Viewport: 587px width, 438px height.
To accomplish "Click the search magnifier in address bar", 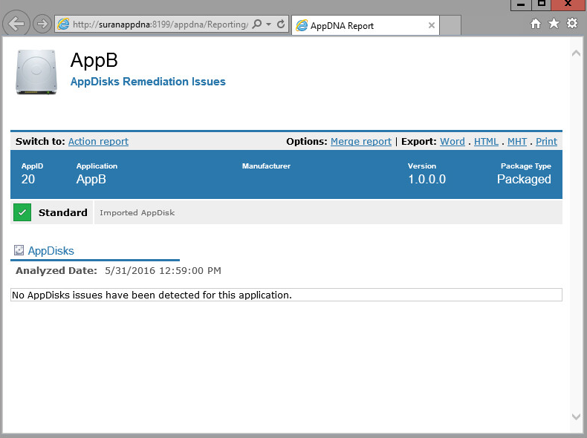I will pos(257,24).
